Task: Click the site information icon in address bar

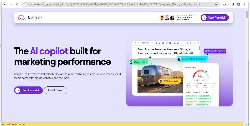Action: pos(24,4)
